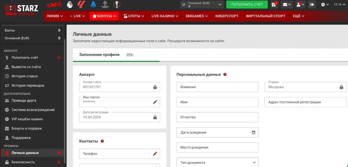Expand the LIVE menu dropdown
Screen dimensions: 348x167
[x=77, y=16]
